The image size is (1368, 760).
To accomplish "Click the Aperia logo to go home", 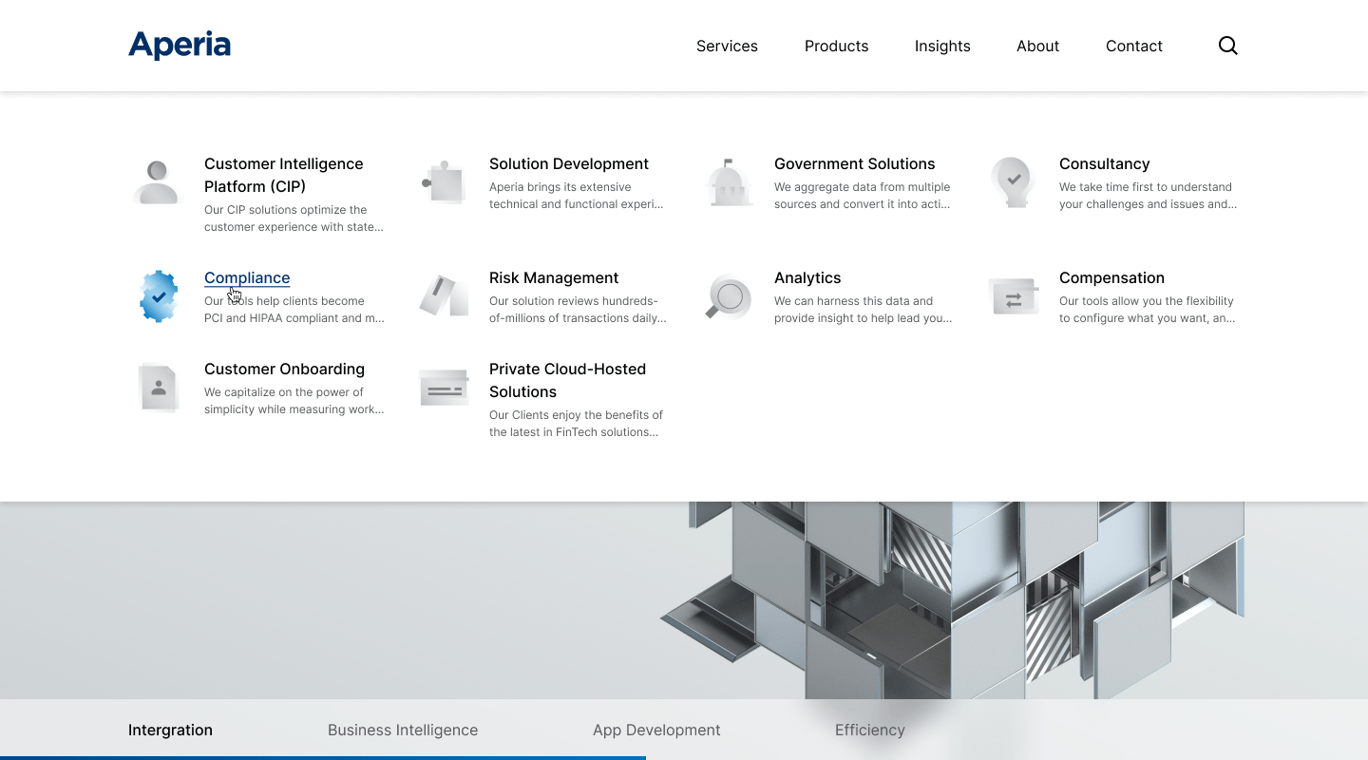I will (180, 45).
